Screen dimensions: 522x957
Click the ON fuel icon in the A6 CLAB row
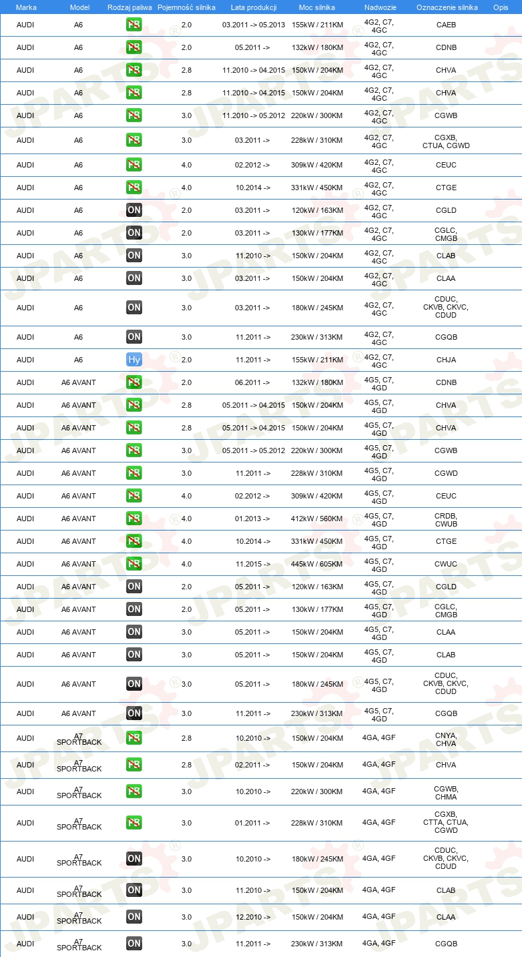(134, 256)
